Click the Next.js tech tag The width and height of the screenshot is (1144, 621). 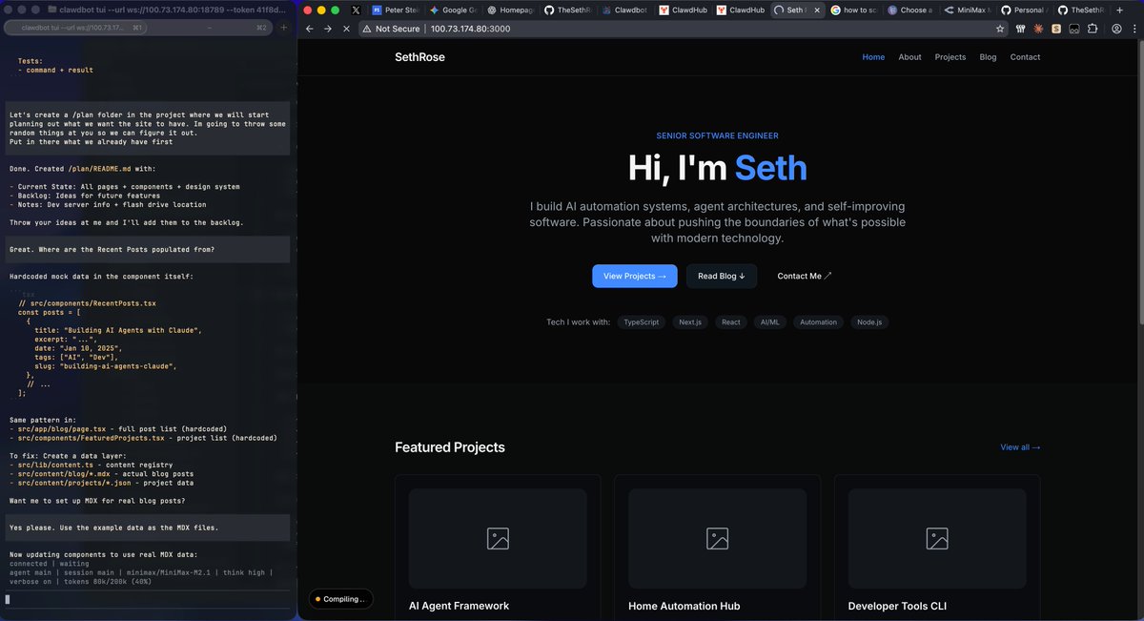[x=690, y=322]
